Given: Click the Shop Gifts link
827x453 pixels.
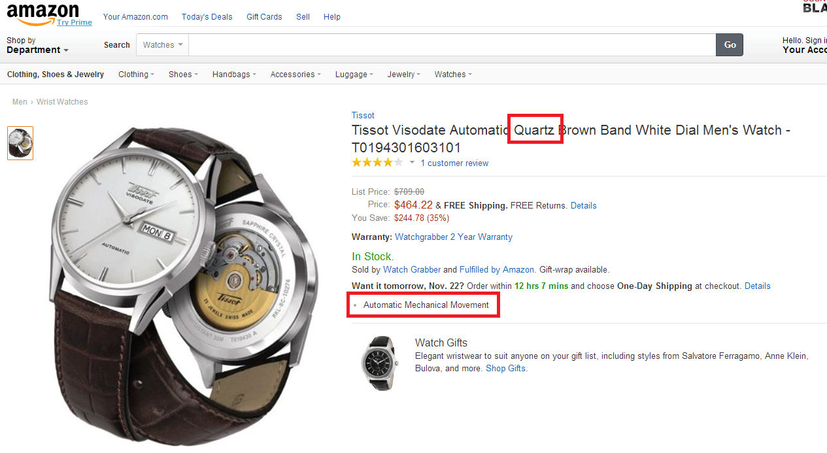Looking at the screenshot, I should coord(506,369).
